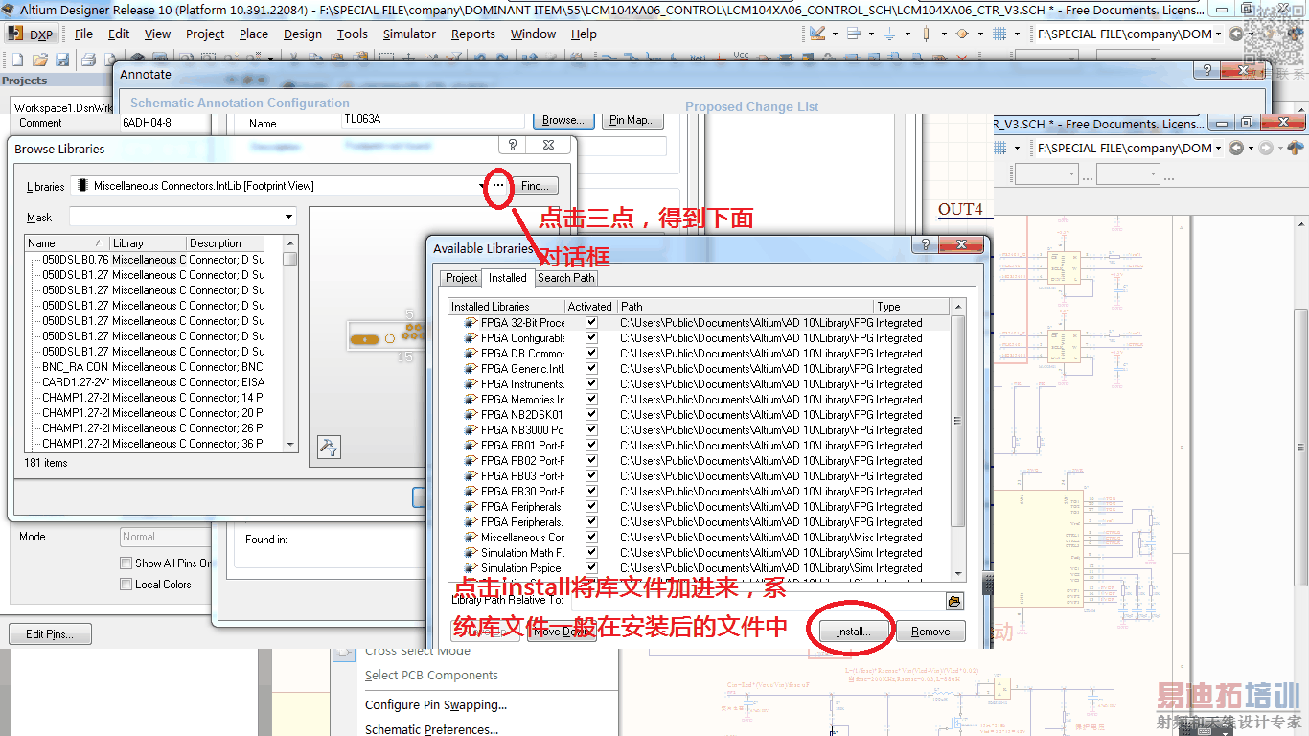This screenshot has height=736, width=1309.
Task: Click the Mask input field
Action: (x=176, y=218)
